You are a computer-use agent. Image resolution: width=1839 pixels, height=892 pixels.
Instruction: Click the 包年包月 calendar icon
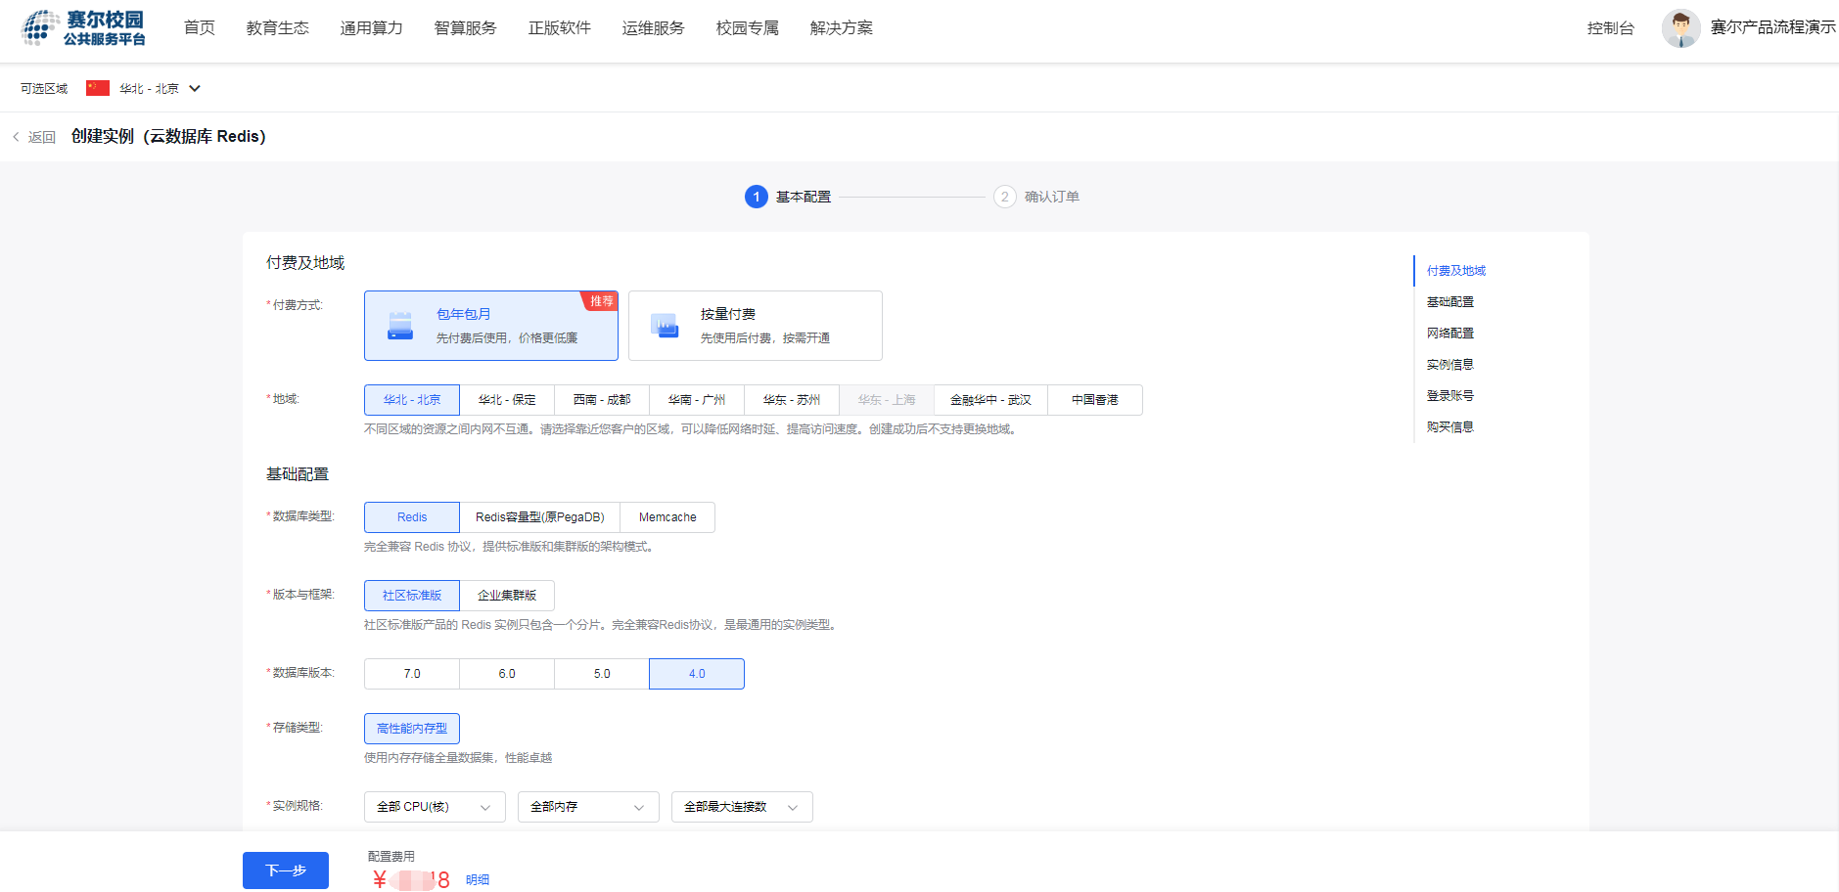point(400,326)
